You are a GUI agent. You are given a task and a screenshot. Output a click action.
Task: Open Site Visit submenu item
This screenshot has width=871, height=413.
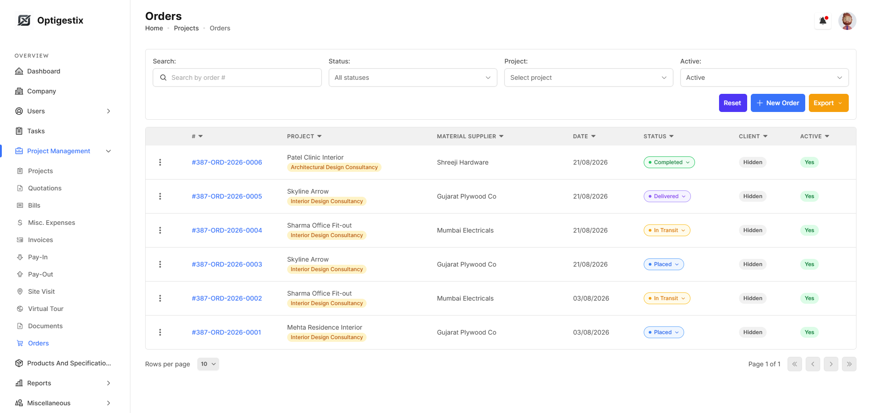(41, 292)
